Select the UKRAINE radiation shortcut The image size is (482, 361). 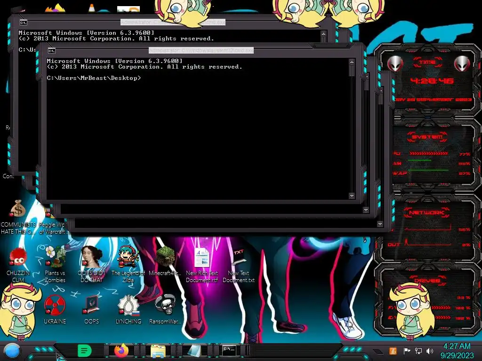pos(55,309)
